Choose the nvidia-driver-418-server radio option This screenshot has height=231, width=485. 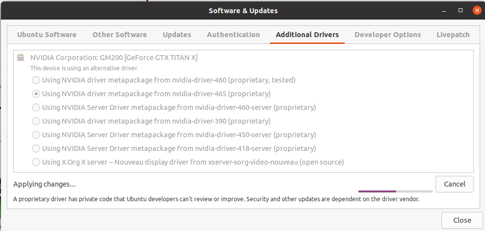click(36, 148)
